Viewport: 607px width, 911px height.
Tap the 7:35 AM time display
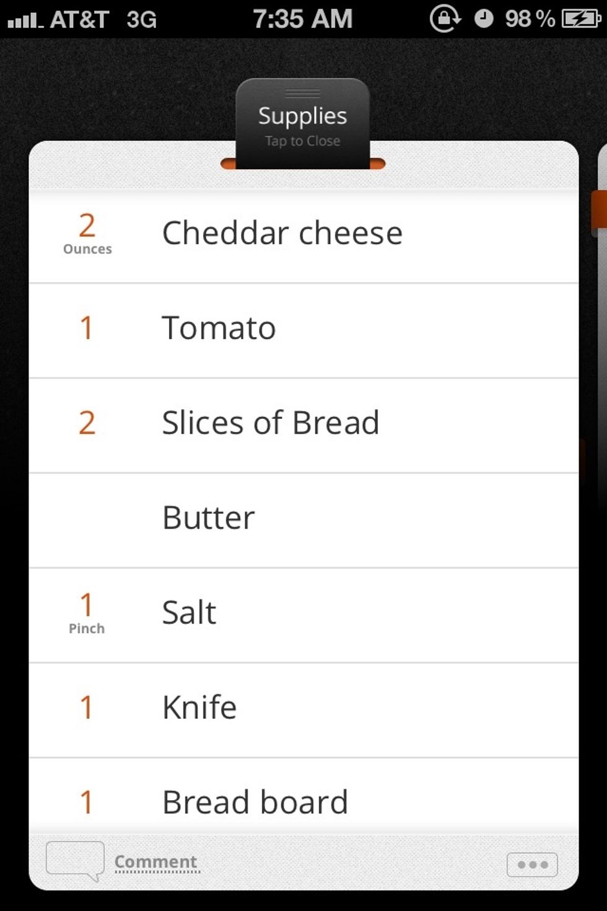[302, 19]
